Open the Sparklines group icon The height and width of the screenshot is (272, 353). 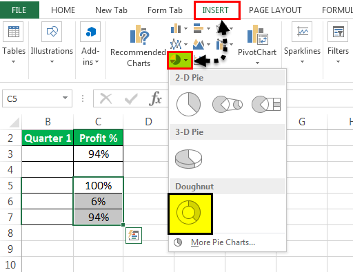(302, 32)
